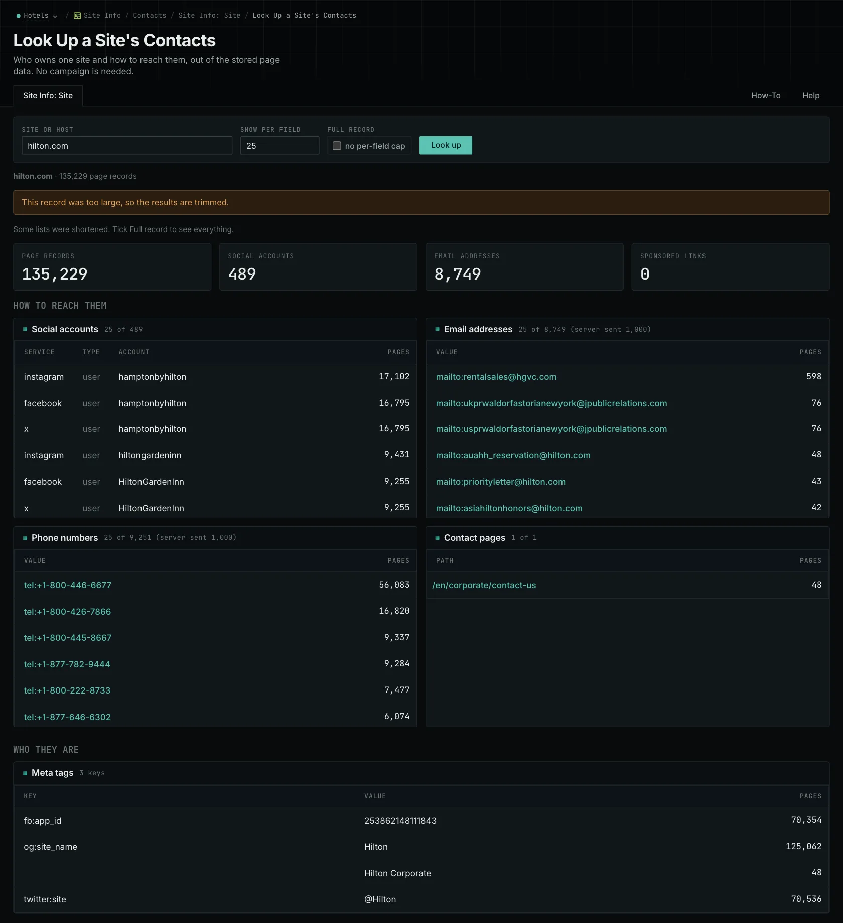Select the instagram hiltongardeninn account
The image size is (843, 923).
pyautogui.click(x=150, y=455)
